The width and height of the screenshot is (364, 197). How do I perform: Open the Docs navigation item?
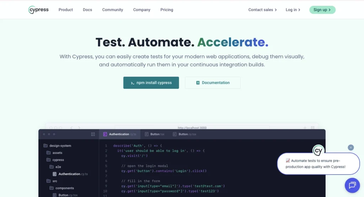(87, 10)
